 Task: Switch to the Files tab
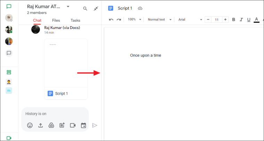pyautogui.click(x=56, y=21)
